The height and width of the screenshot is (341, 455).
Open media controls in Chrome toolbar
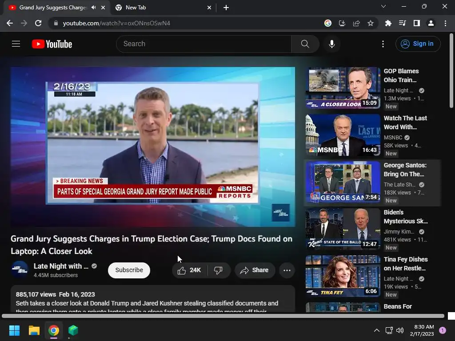(402, 23)
